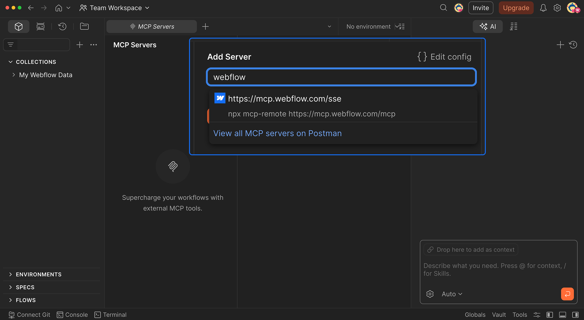Viewport: 584px width, 320px height.
Task: Open the Console in status bar
Action: pyautogui.click(x=72, y=315)
